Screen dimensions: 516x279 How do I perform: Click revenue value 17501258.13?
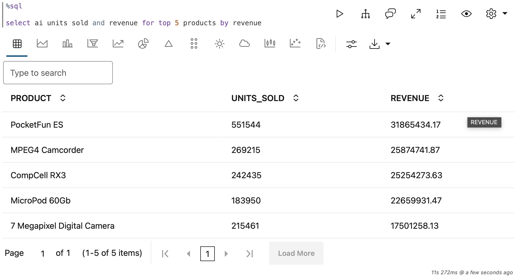click(415, 226)
